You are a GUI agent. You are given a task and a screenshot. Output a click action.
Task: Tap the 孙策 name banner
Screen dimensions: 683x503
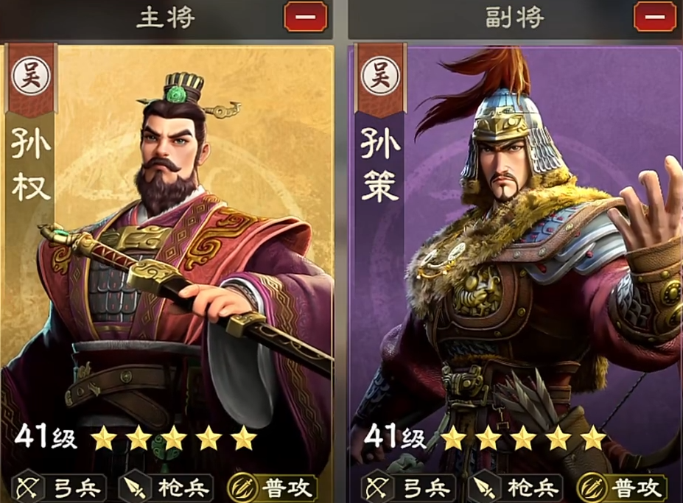[380, 164]
